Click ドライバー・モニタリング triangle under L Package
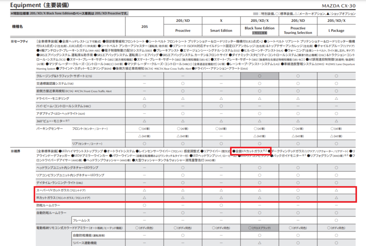 [x=337, y=98]
